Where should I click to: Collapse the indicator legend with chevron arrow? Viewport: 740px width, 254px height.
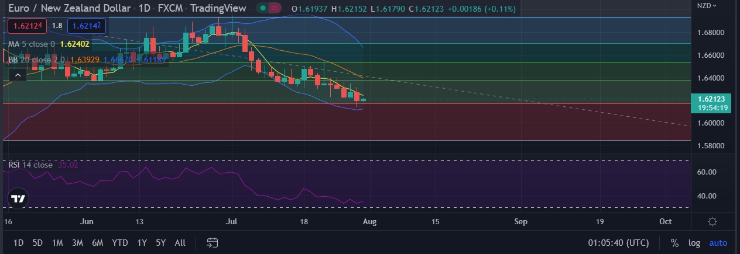(x=18, y=75)
